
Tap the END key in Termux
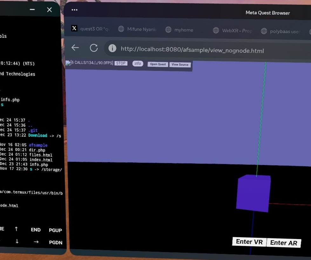(36, 229)
